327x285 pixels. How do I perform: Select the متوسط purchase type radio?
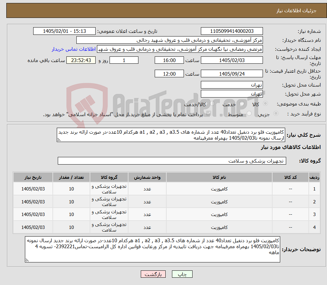point(249,113)
